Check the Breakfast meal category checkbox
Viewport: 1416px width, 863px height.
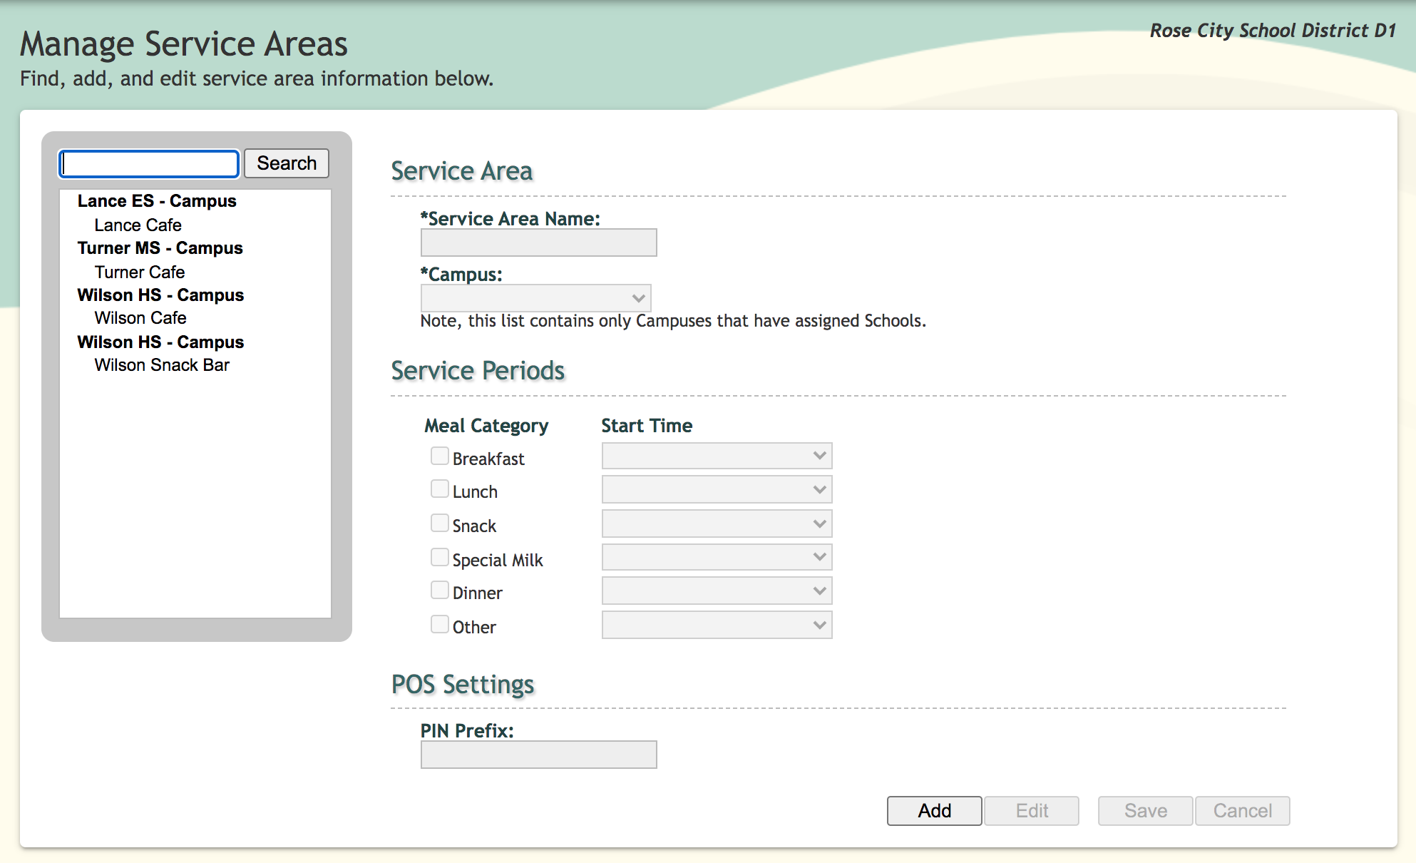pyautogui.click(x=440, y=456)
